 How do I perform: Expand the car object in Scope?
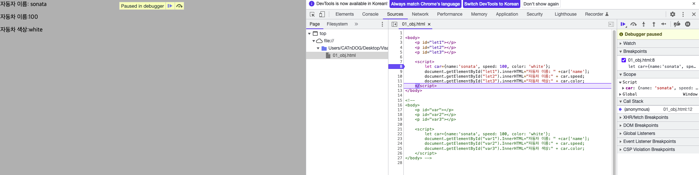pos(623,88)
